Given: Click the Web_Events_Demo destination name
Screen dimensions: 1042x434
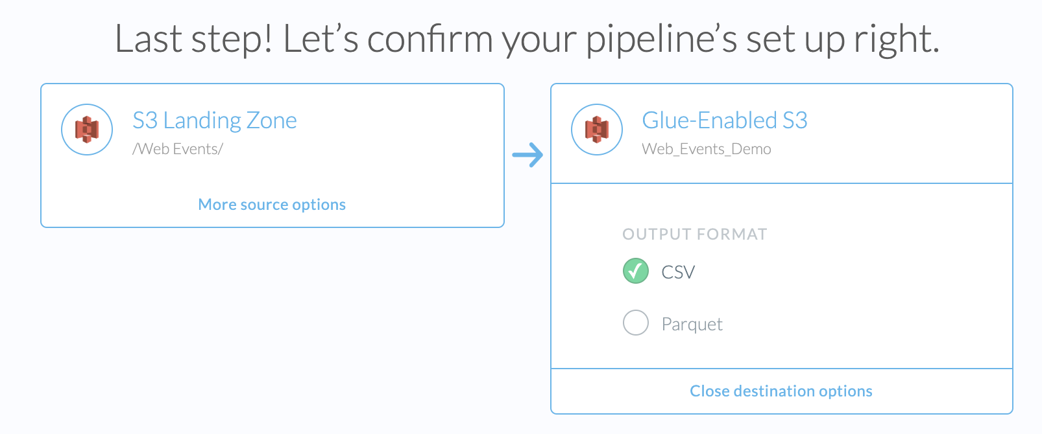Looking at the screenshot, I should point(707,149).
